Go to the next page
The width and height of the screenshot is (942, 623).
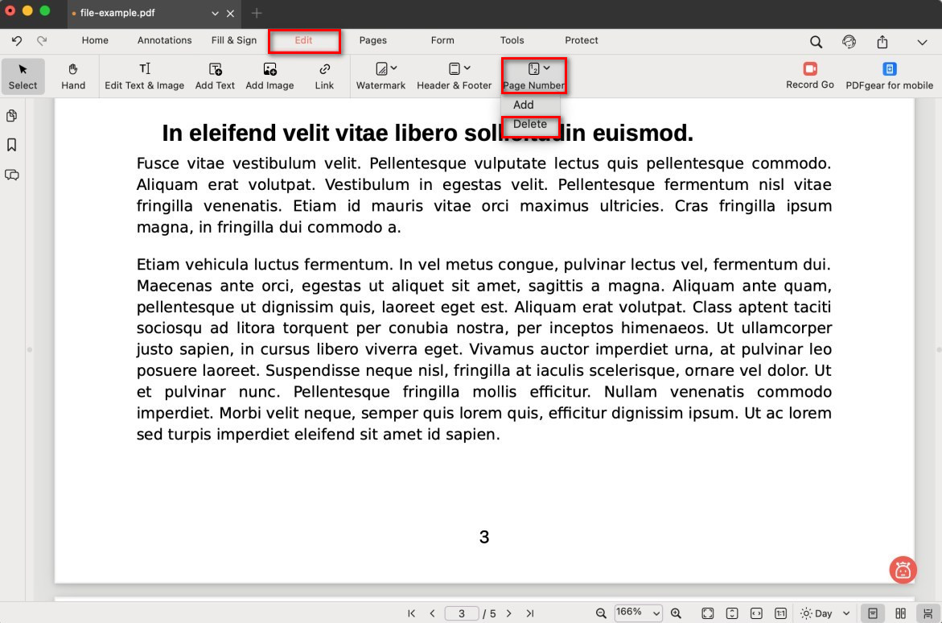508,613
